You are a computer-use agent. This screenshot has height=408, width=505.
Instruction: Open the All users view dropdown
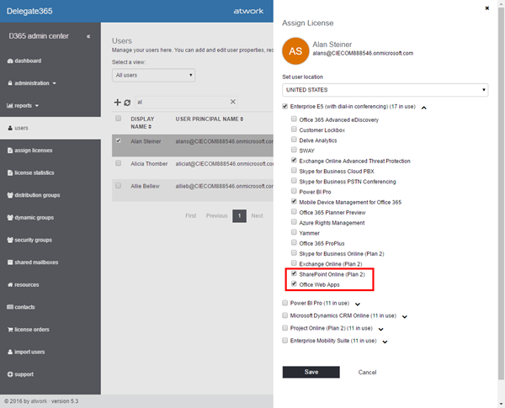[153, 75]
